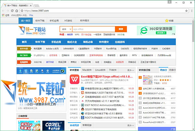Open the red WPS Office app icon
Image resolution: width=195 pixels, height=131 pixels.
(x=74, y=79)
